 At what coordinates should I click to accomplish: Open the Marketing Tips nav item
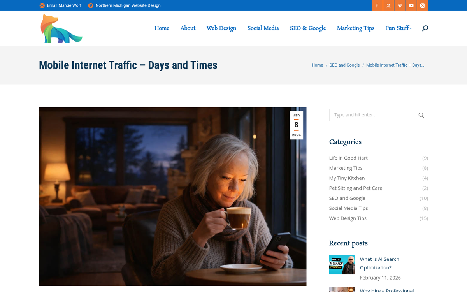click(x=356, y=28)
